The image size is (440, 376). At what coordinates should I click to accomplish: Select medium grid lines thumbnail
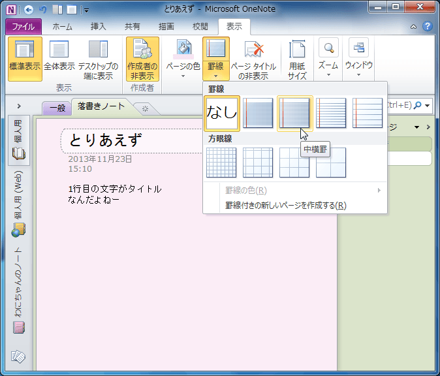point(258,163)
